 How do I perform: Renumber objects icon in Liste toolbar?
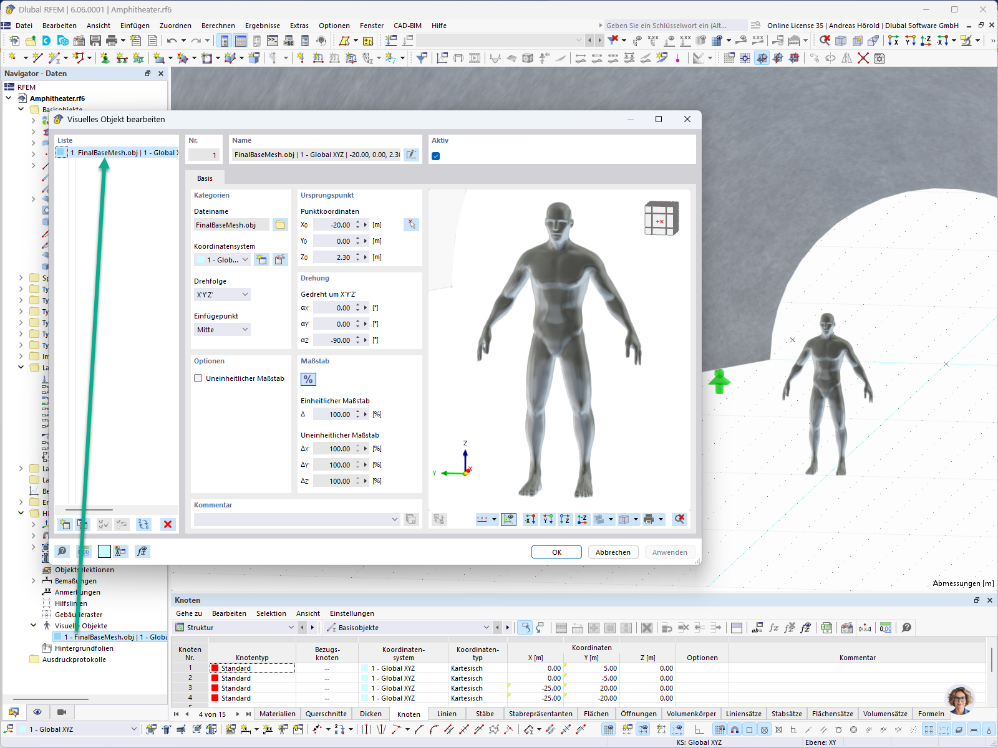[x=143, y=524]
